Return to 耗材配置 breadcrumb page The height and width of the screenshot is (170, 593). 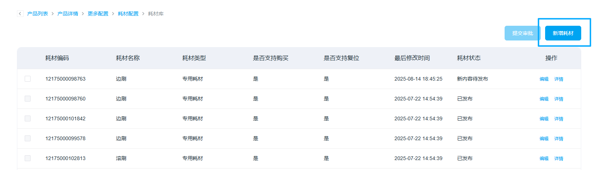128,14
